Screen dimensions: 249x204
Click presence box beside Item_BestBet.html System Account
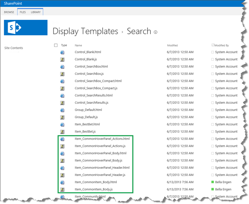(x=212, y=125)
